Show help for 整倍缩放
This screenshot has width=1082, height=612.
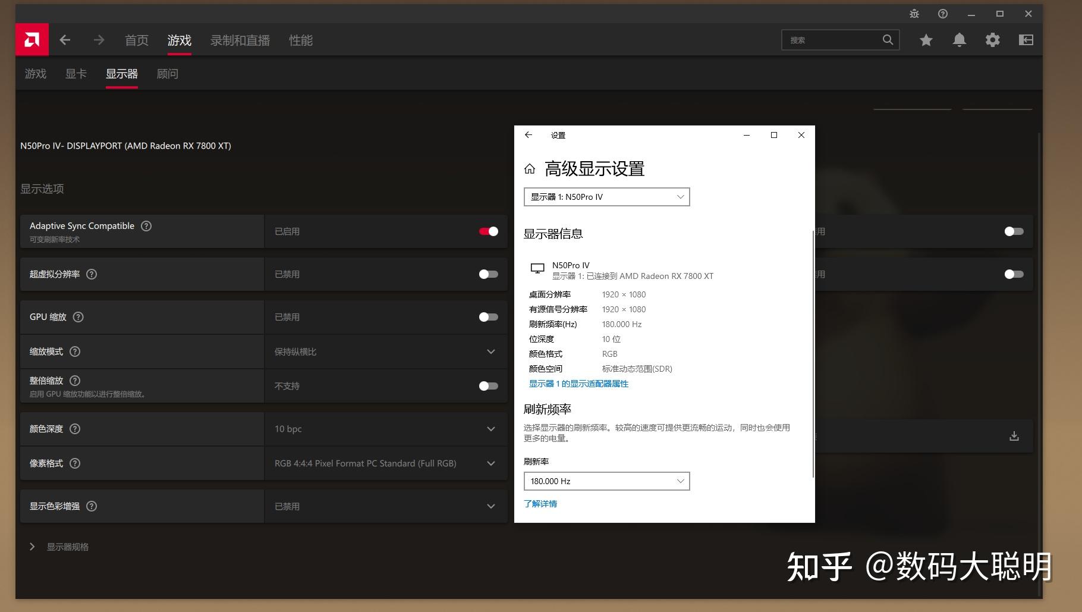[x=75, y=381]
